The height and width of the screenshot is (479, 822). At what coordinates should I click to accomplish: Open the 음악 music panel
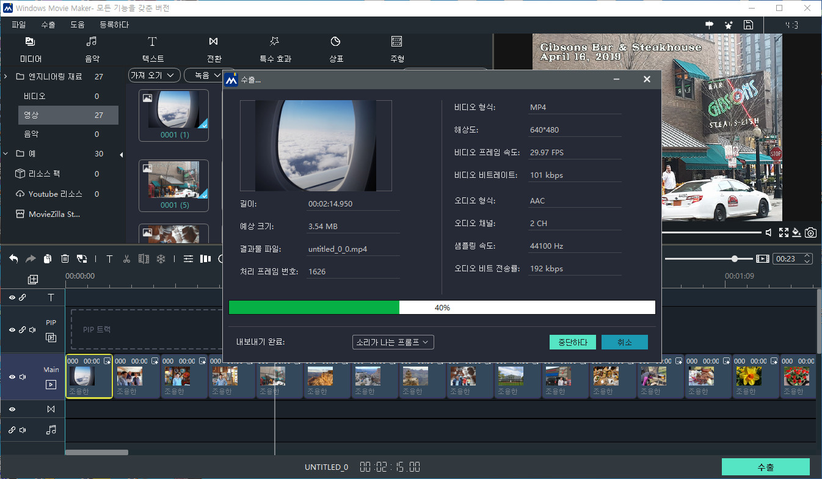(92, 49)
